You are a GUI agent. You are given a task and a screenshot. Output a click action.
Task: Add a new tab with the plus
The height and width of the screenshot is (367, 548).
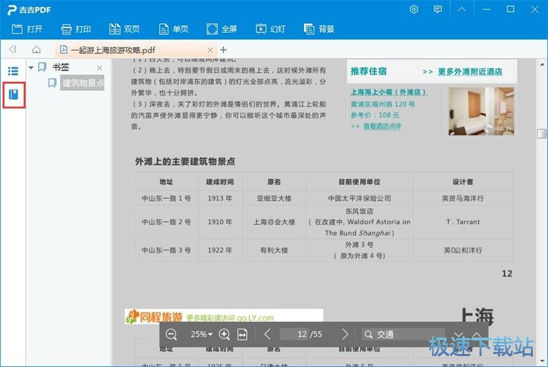[223, 50]
